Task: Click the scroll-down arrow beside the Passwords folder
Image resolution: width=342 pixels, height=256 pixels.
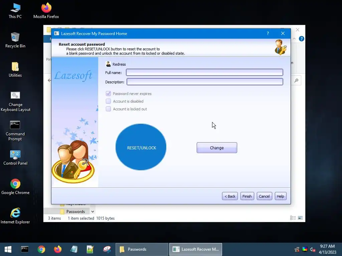Action: pyautogui.click(x=93, y=212)
